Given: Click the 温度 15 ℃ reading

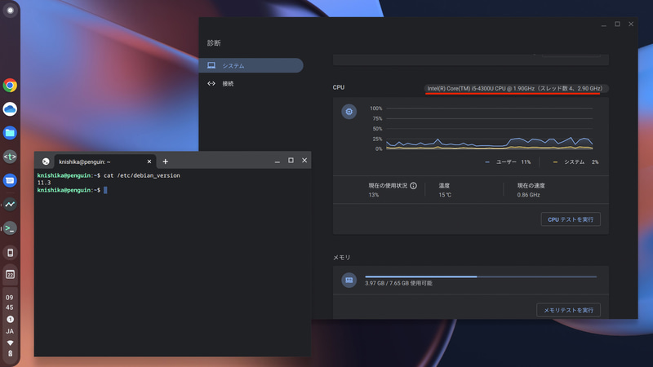Looking at the screenshot, I should coord(445,190).
